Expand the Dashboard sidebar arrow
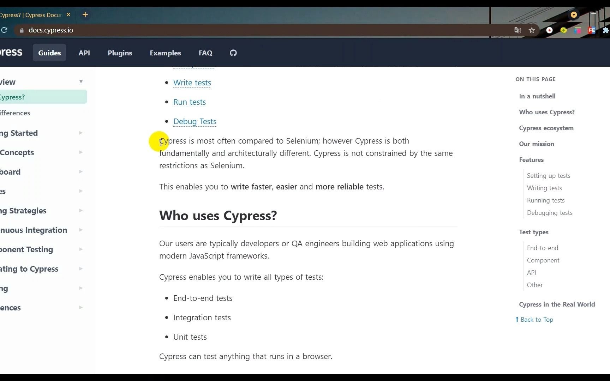The width and height of the screenshot is (610, 381). click(81, 172)
